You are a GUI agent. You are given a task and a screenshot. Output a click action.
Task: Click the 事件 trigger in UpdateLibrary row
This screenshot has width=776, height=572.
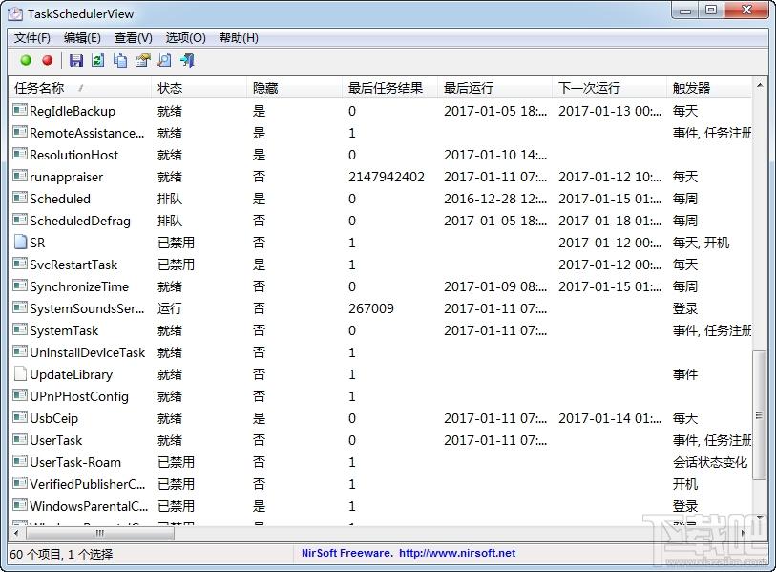point(685,374)
